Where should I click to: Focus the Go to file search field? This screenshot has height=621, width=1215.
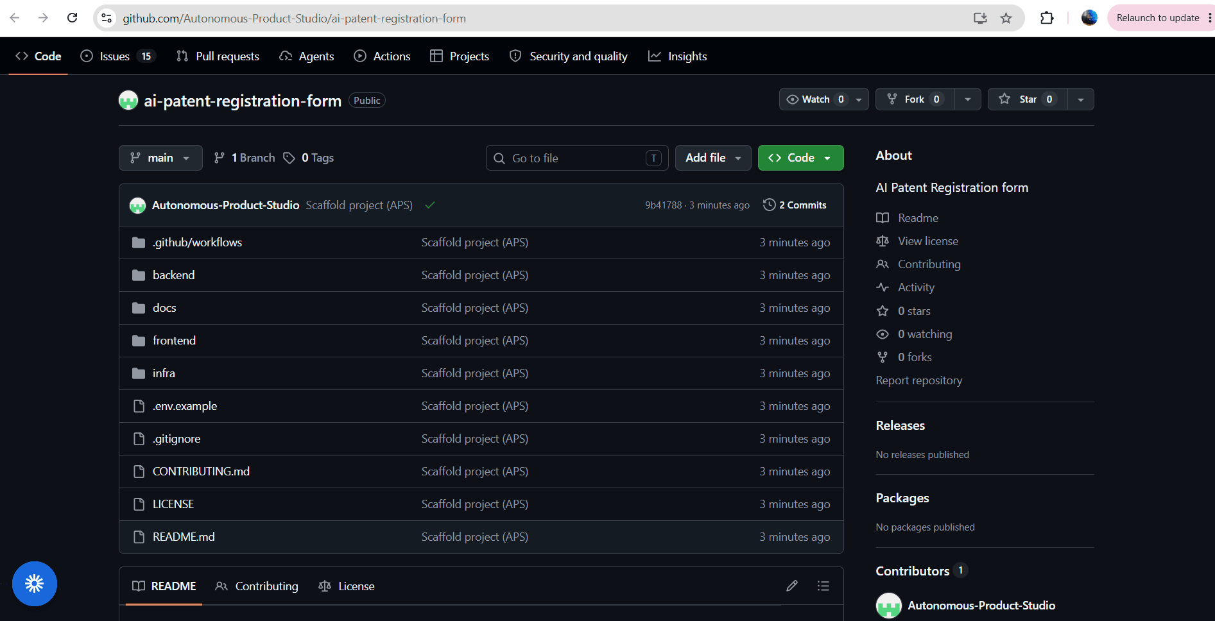[577, 158]
